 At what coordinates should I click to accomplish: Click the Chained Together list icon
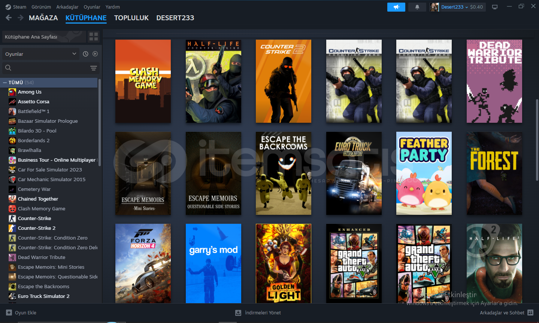[x=12, y=199]
